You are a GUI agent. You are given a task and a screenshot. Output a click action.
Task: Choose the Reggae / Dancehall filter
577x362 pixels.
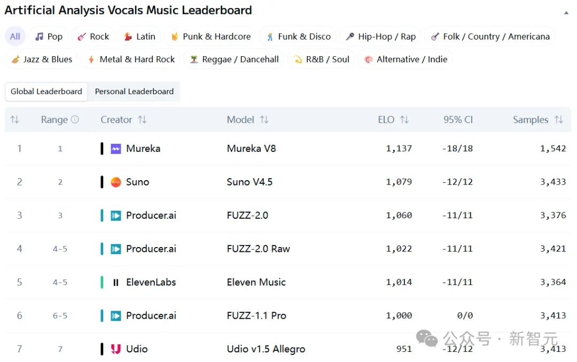tap(235, 59)
